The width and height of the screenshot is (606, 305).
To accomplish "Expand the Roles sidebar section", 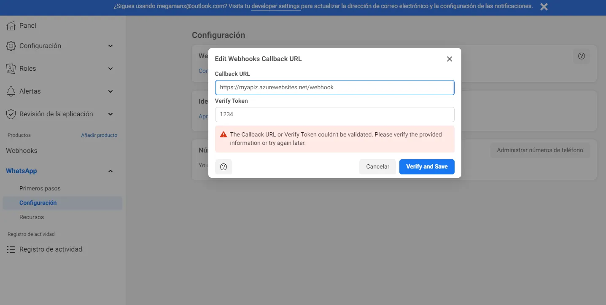I will click(110, 69).
